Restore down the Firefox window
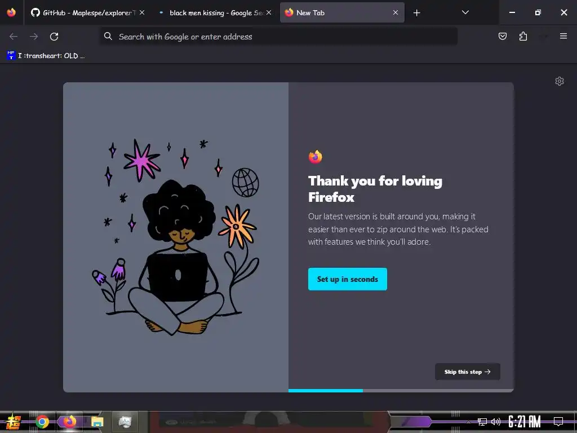This screenshot has width=577, height=433. [x=538, y=12]
